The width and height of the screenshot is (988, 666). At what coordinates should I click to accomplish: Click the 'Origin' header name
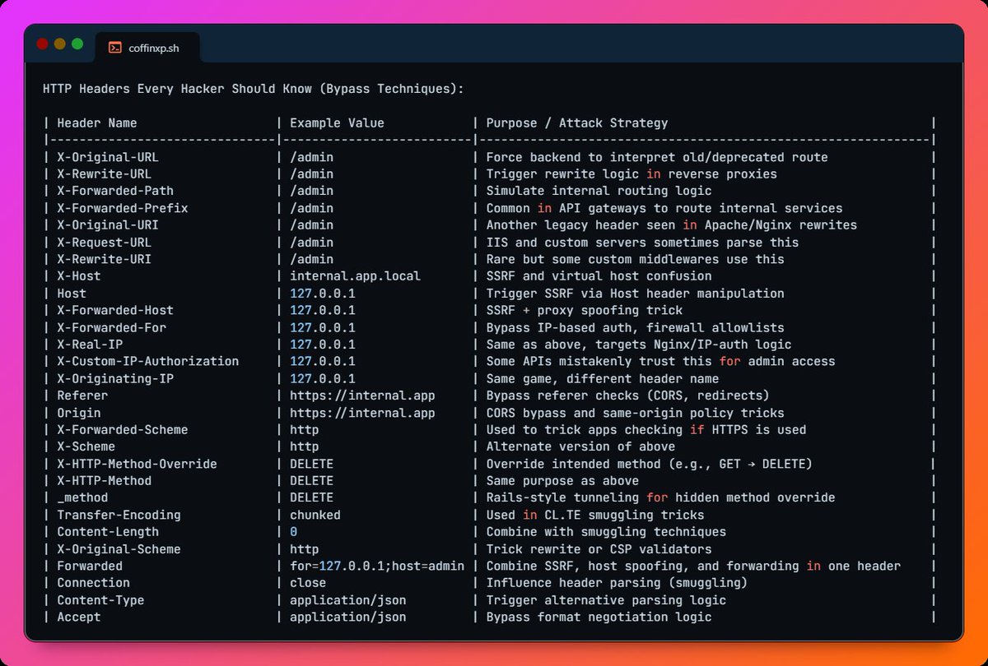point(79,413)
